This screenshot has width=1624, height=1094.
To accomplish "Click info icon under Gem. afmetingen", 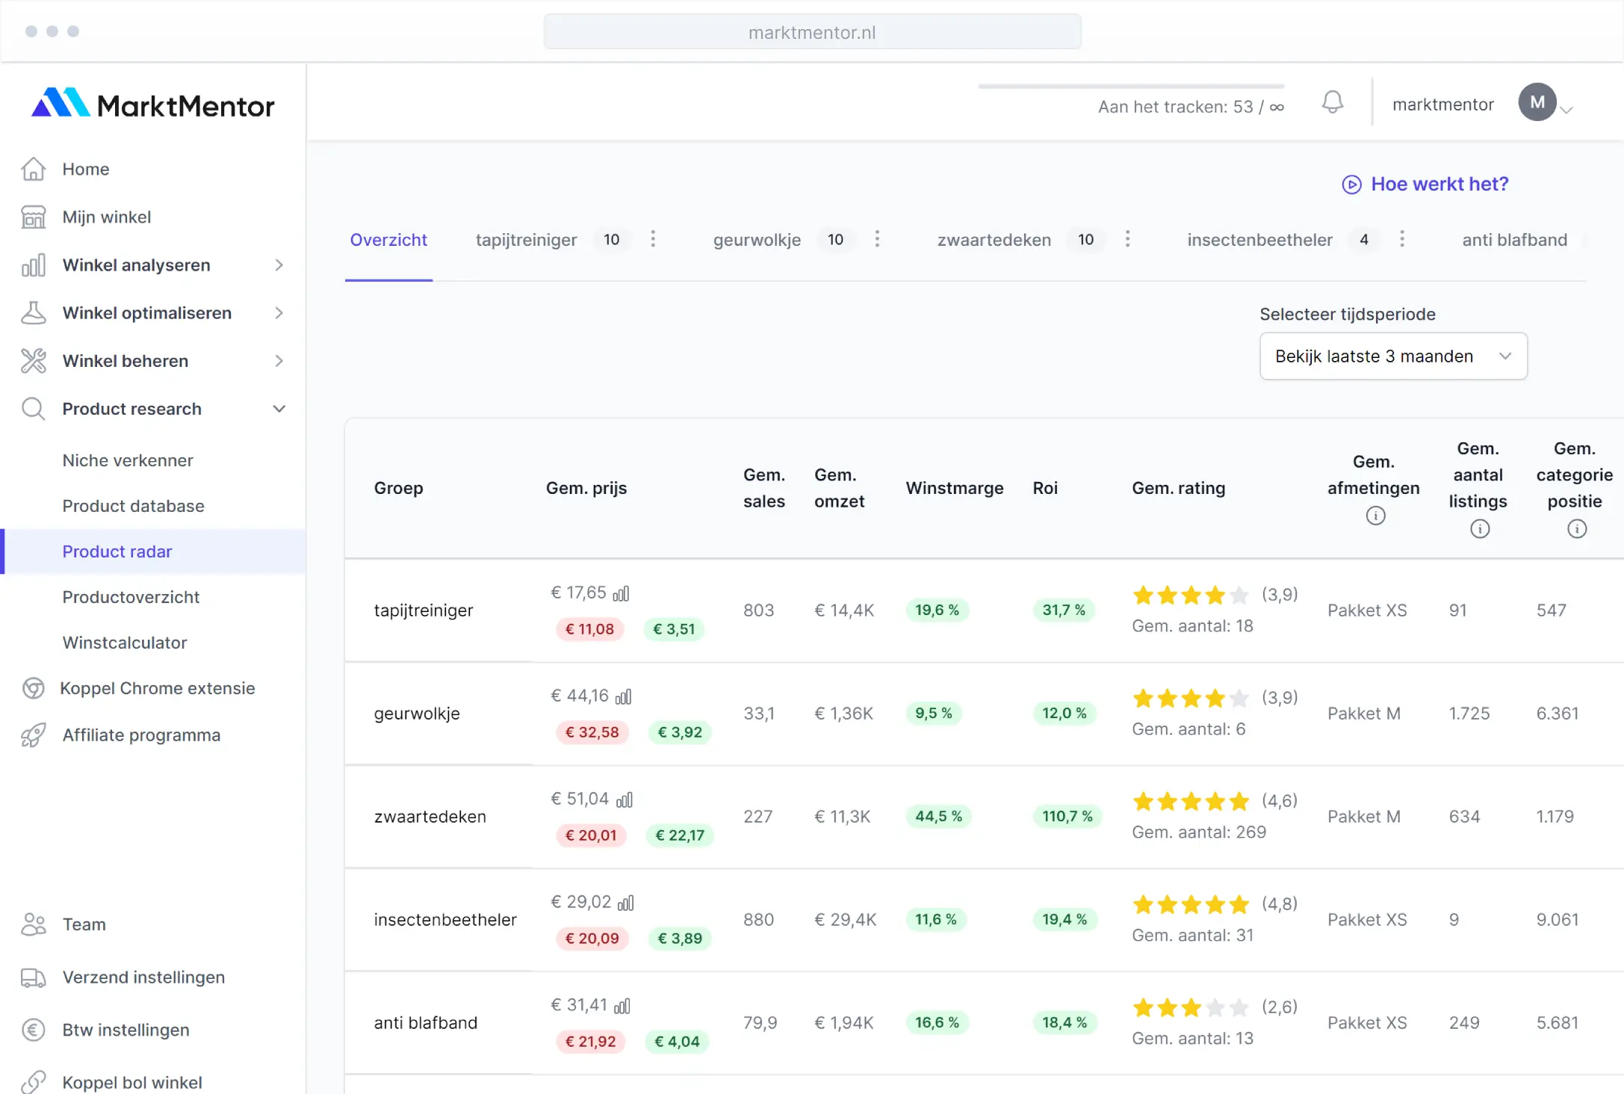I will point(1374,516).
